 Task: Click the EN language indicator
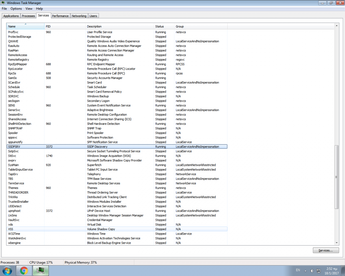[x=298, y=270]
